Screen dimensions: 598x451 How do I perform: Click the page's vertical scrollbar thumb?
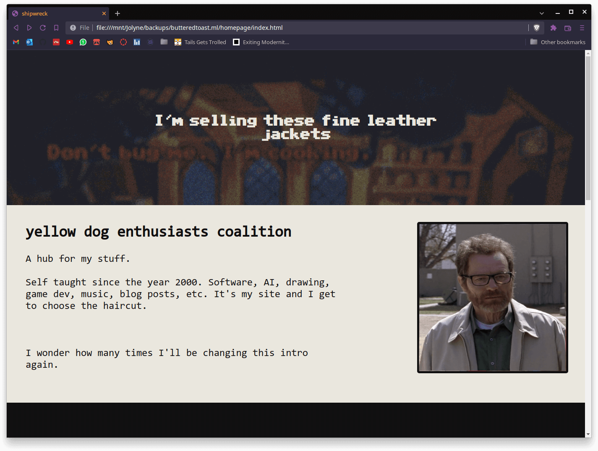[x=588, y=126]
